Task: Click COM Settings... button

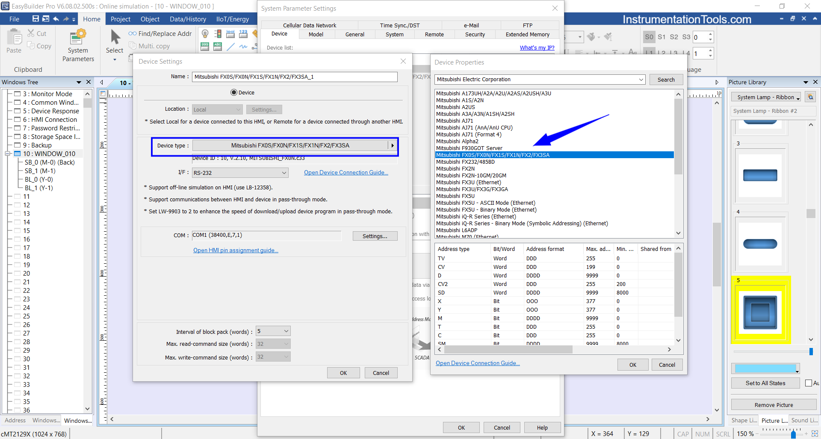Action: tap(375, 236)
